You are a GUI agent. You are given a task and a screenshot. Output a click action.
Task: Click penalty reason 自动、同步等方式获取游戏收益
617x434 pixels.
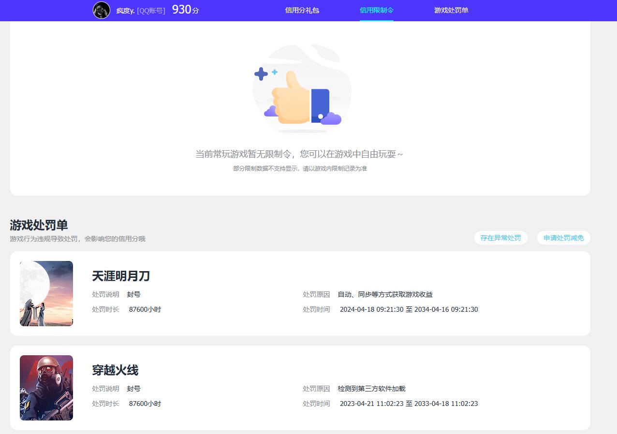point(385,294)
